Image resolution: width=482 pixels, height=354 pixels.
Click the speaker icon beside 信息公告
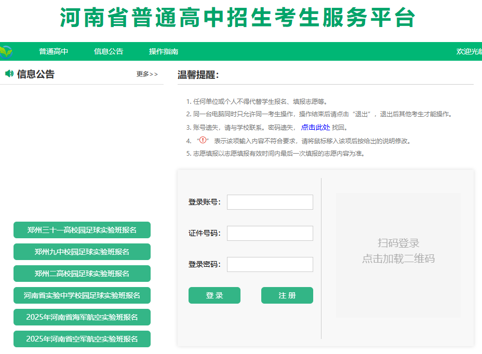tap(9, 73)
